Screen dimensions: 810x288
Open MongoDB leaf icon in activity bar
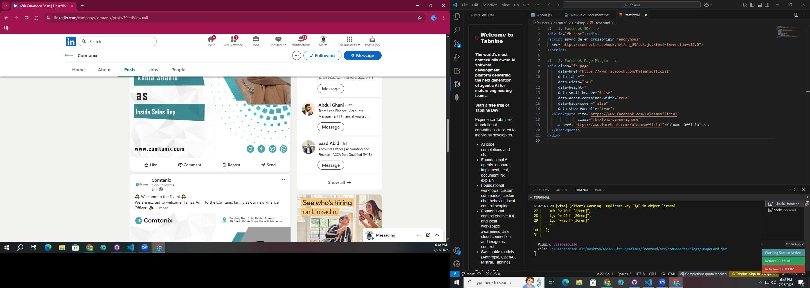pyautogui.click(x=456, y=98)
